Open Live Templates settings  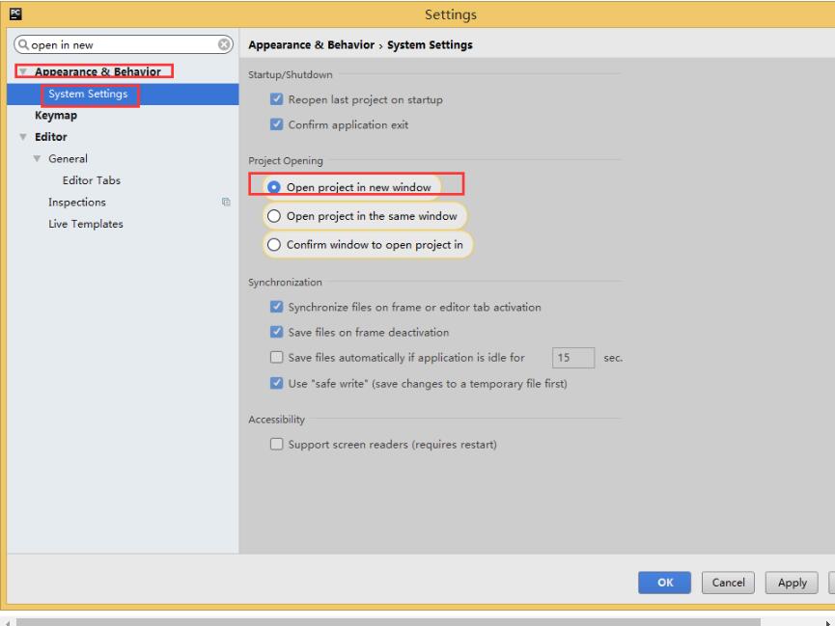pyautogui.click(x=86, y=224)
